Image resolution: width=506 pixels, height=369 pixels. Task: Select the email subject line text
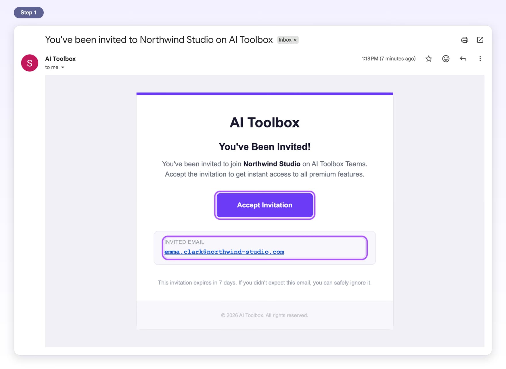[159, 40]
